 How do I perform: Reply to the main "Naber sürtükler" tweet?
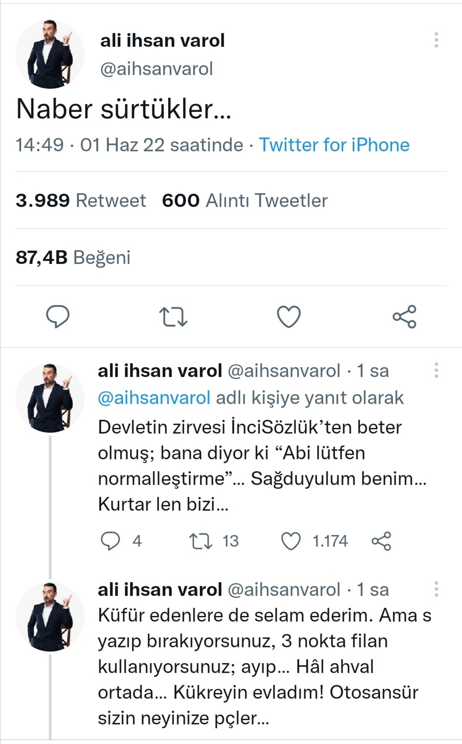tap(58, 317)
